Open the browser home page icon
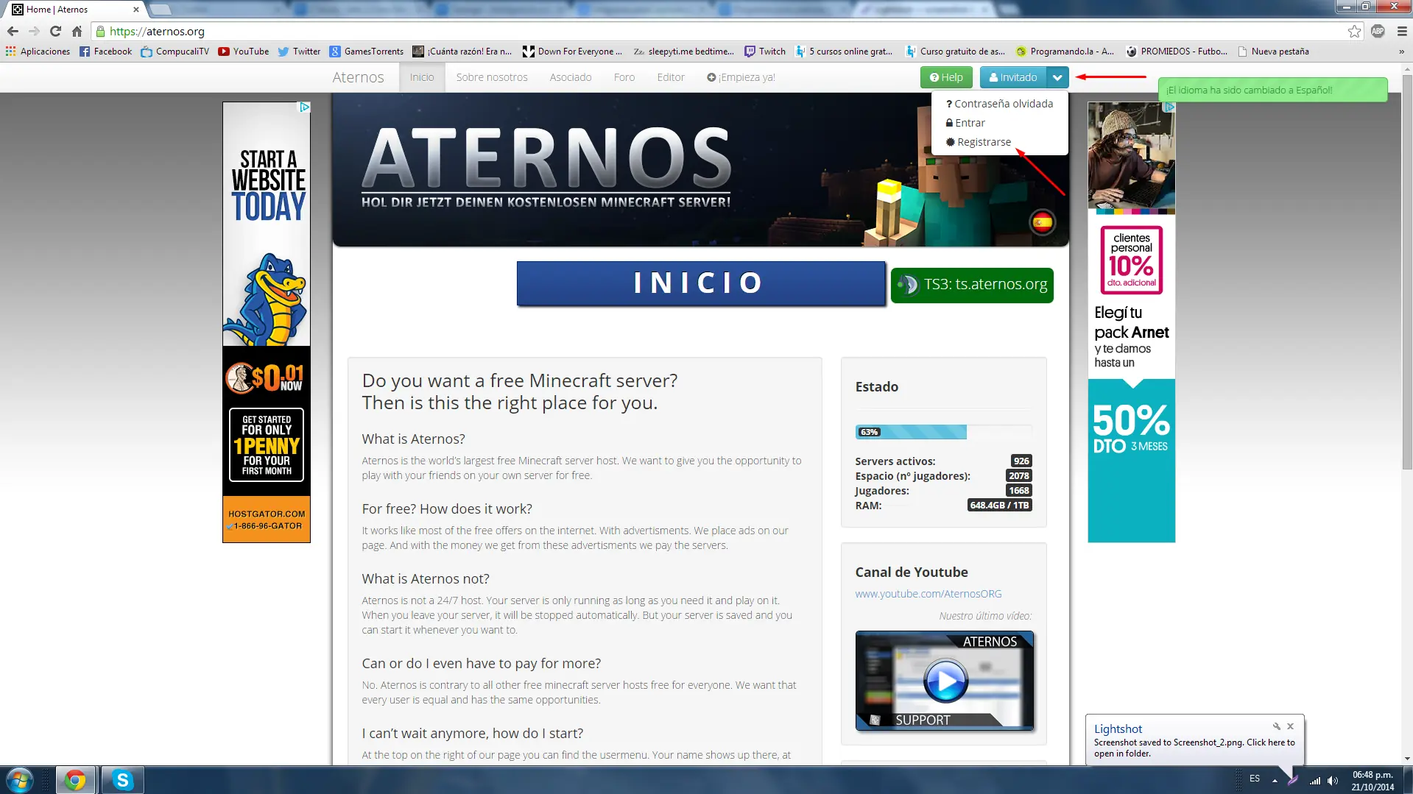Screen dimensions: 1413x794 [77, 31]
